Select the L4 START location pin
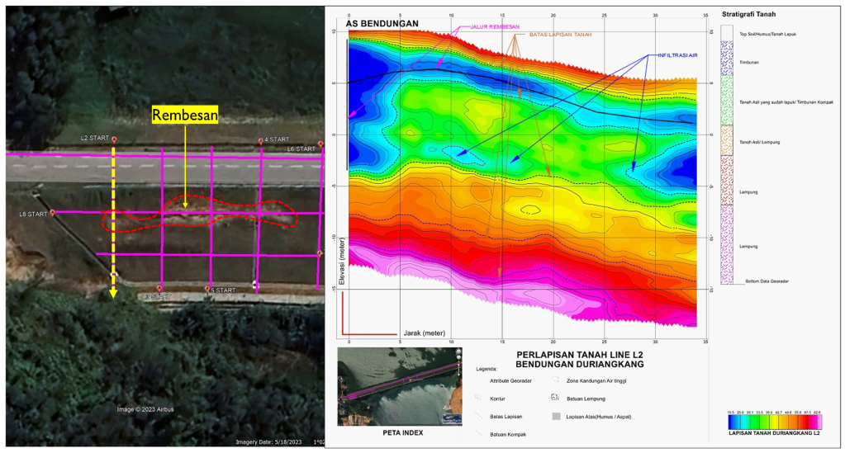 click(x=261, y=141)
